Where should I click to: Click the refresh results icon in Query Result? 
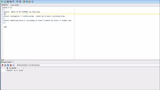click(x=8, y=65)
